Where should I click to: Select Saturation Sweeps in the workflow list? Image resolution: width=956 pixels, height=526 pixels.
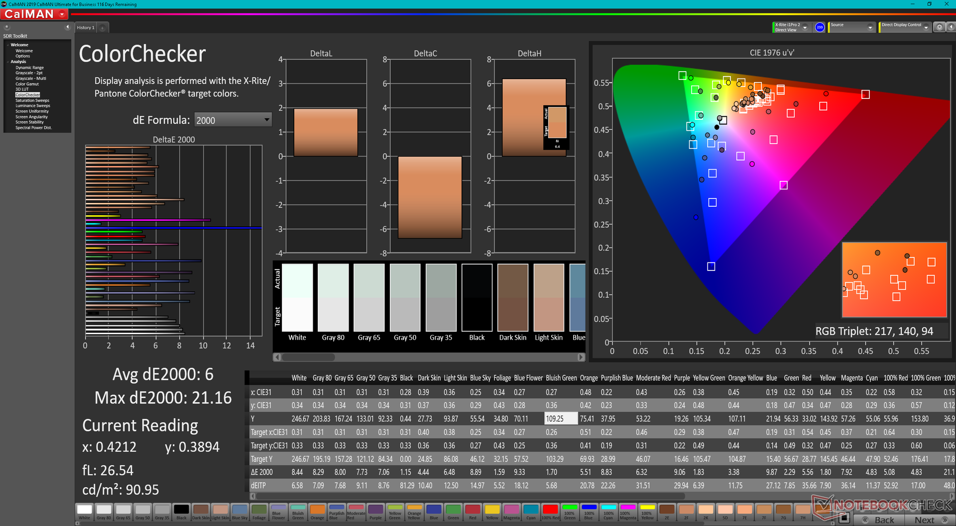point(32,100)
